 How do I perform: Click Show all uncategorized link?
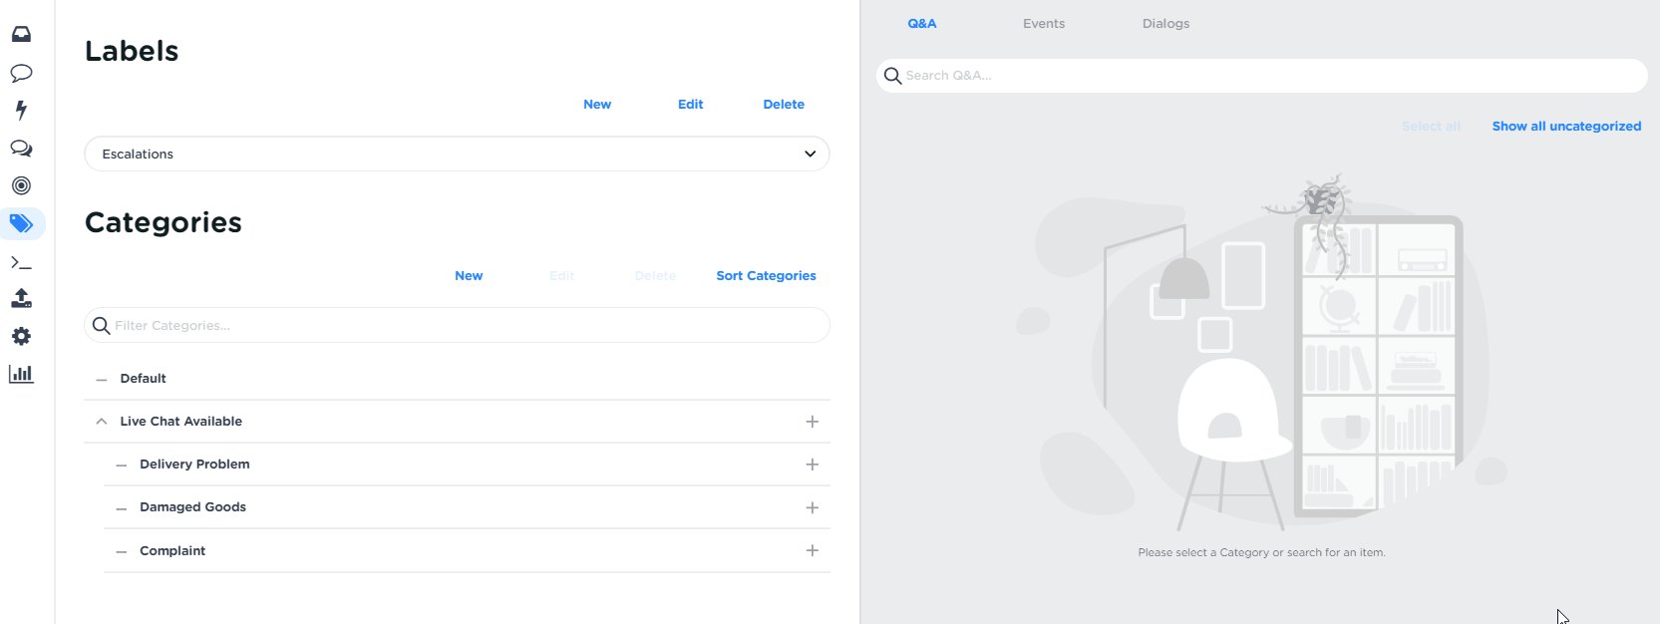click(1565, 127)
